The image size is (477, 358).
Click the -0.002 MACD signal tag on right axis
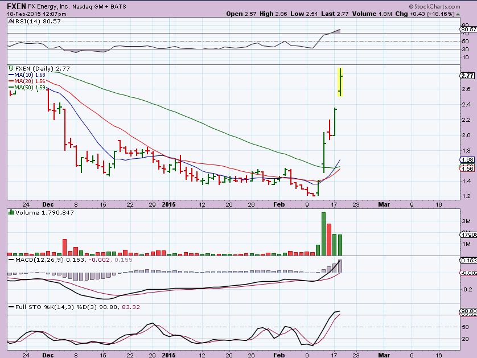(468, 273)
